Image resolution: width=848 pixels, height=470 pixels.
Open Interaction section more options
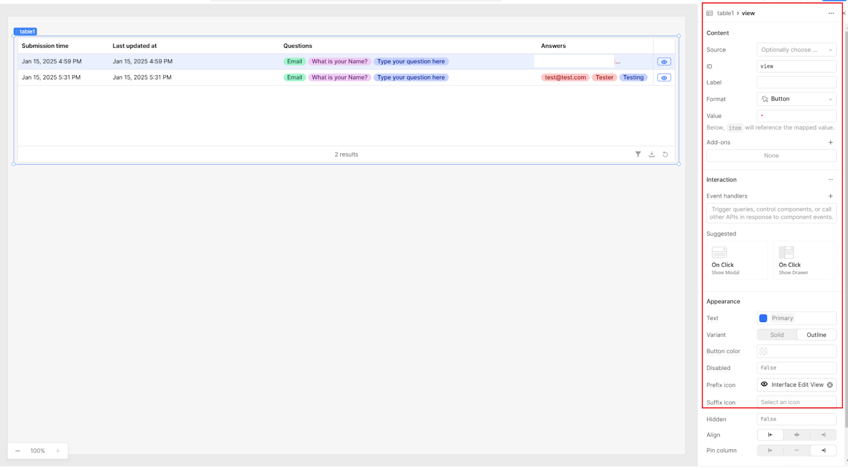point(831,180)
